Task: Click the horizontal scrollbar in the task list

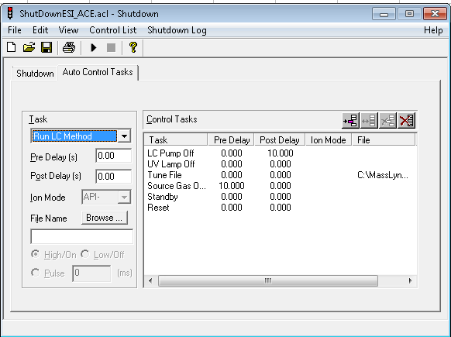Action: tap(268, 280)
